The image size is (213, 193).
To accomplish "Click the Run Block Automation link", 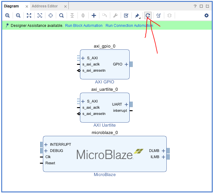I will (x=84, y=26).
